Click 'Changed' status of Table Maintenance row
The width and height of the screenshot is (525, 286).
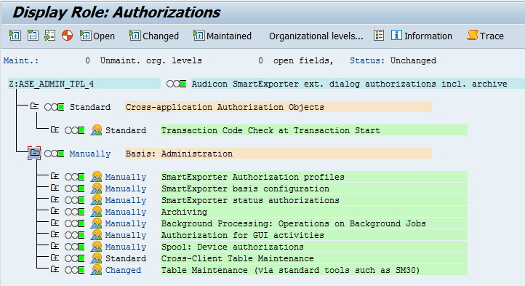123,270
